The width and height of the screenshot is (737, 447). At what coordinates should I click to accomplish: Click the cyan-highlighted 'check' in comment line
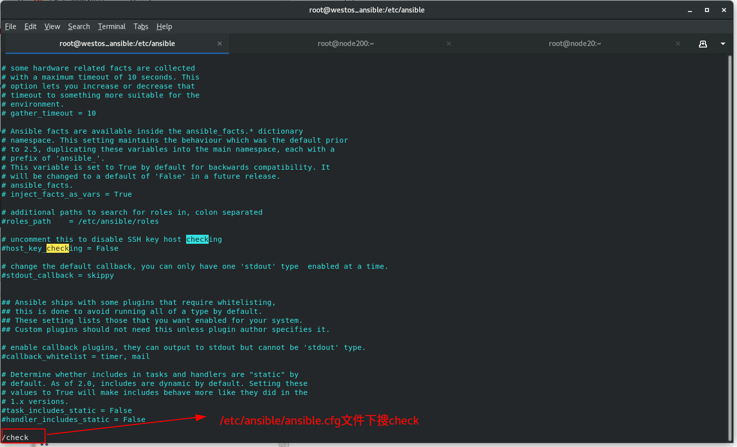click(x=197, y=239)
